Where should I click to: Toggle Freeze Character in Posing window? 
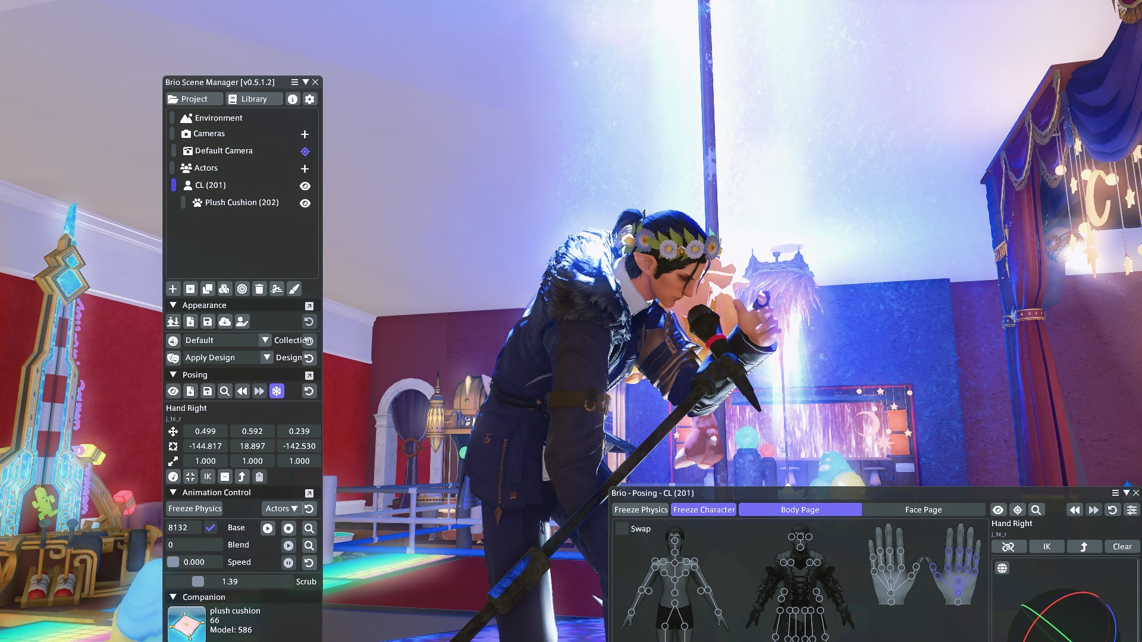[704, 510]
